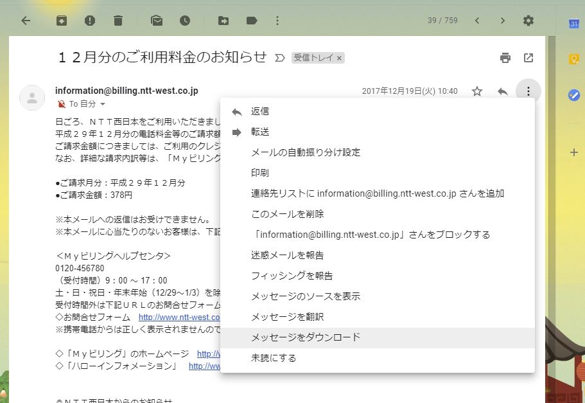Choose メッセージを翻訳
This screenshot has width=585, height=403.
tap(377, 317)
